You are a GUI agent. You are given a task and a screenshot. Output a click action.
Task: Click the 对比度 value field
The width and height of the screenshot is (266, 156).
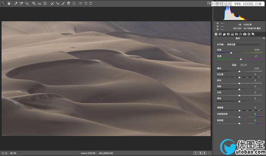[x=255, y=74]
